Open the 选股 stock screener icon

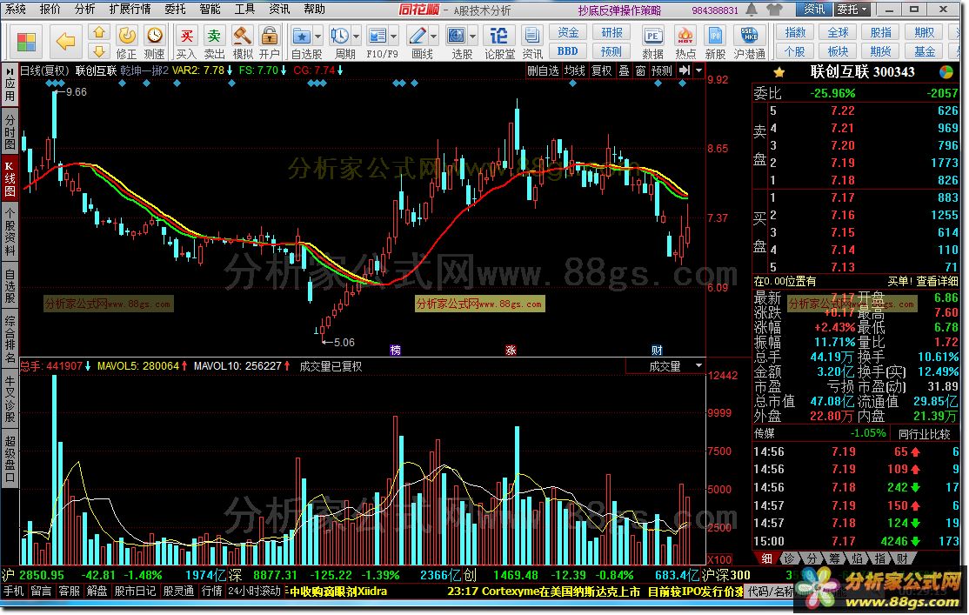click(456, 36)
